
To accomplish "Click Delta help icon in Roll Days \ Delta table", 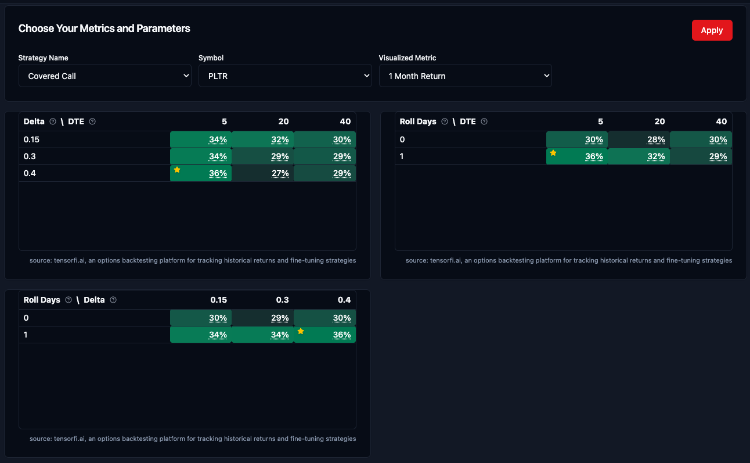I will [x=113, y=300].
